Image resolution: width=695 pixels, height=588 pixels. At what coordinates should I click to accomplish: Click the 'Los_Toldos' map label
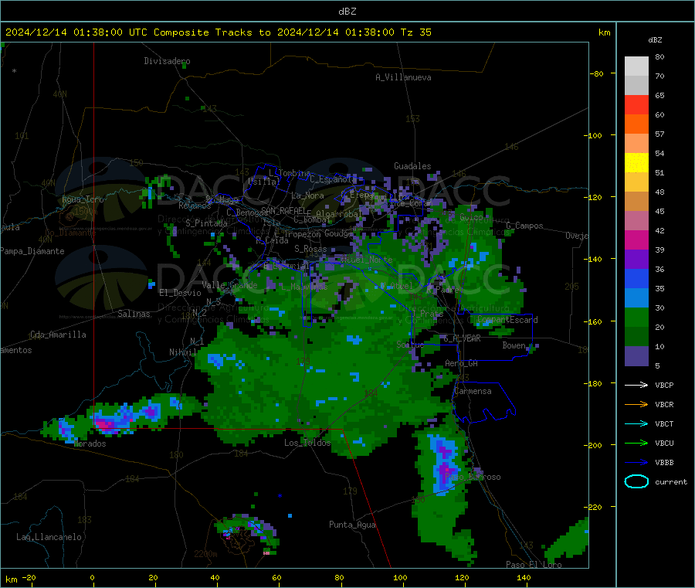(x=307, y=443)
